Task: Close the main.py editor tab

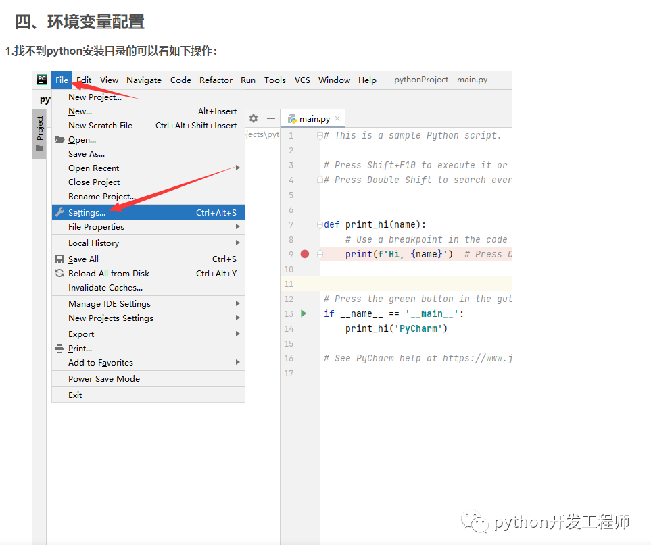Action: [338, 118]
